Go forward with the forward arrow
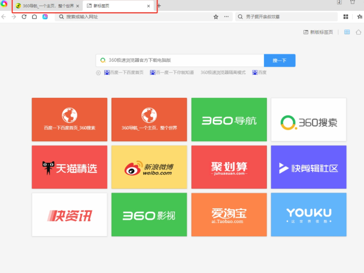The image size is (364, 273). tap(14, 17)
